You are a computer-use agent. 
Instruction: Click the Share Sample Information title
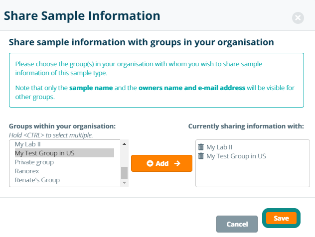click(x=82, y=16)
